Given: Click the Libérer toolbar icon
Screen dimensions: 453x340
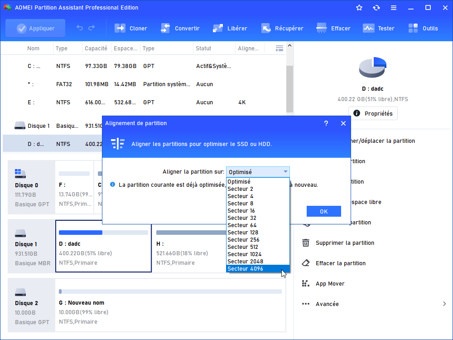Looking at the screenshot, I should click(218, 28).
